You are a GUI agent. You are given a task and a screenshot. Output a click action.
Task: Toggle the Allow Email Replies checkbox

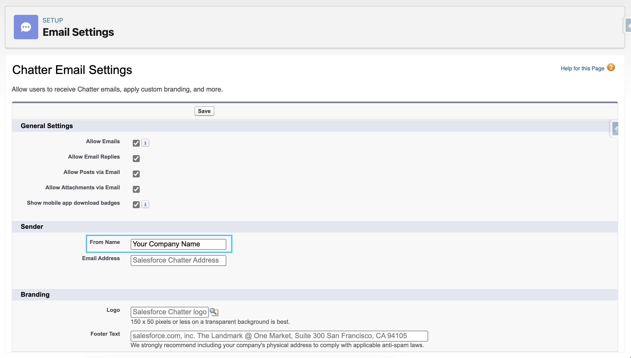(136, 159)
